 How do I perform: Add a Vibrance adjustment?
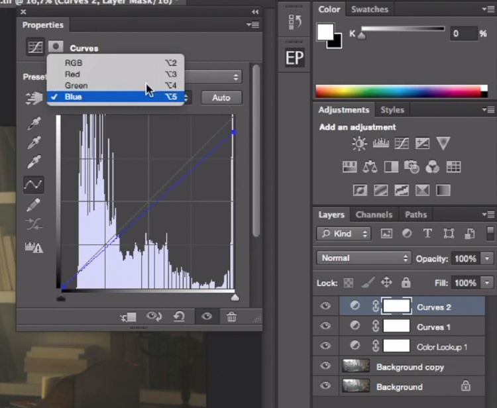point(443,143)
